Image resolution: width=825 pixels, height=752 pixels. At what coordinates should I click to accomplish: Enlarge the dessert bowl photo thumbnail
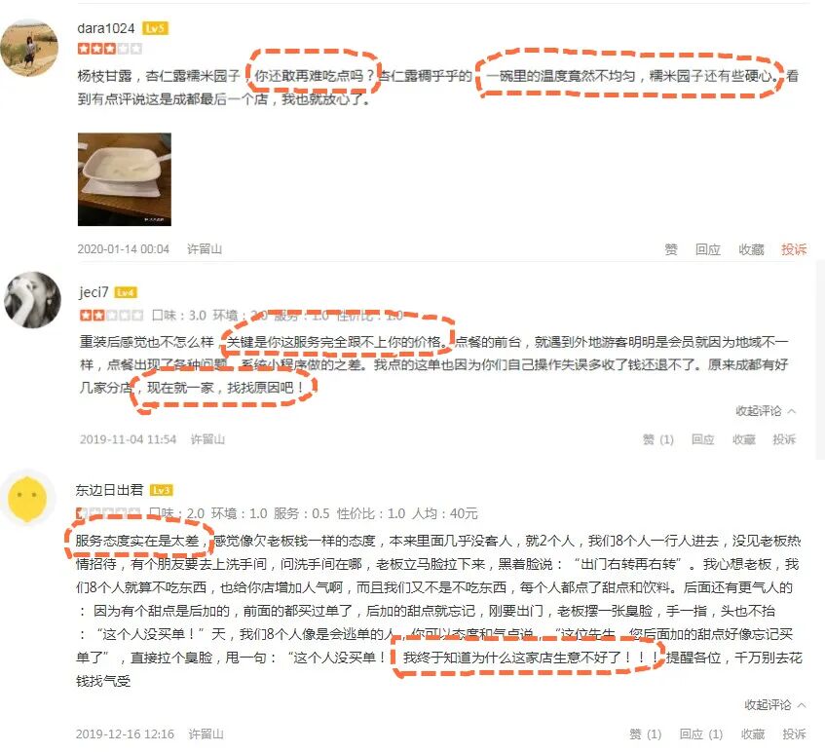coord(125,179)
